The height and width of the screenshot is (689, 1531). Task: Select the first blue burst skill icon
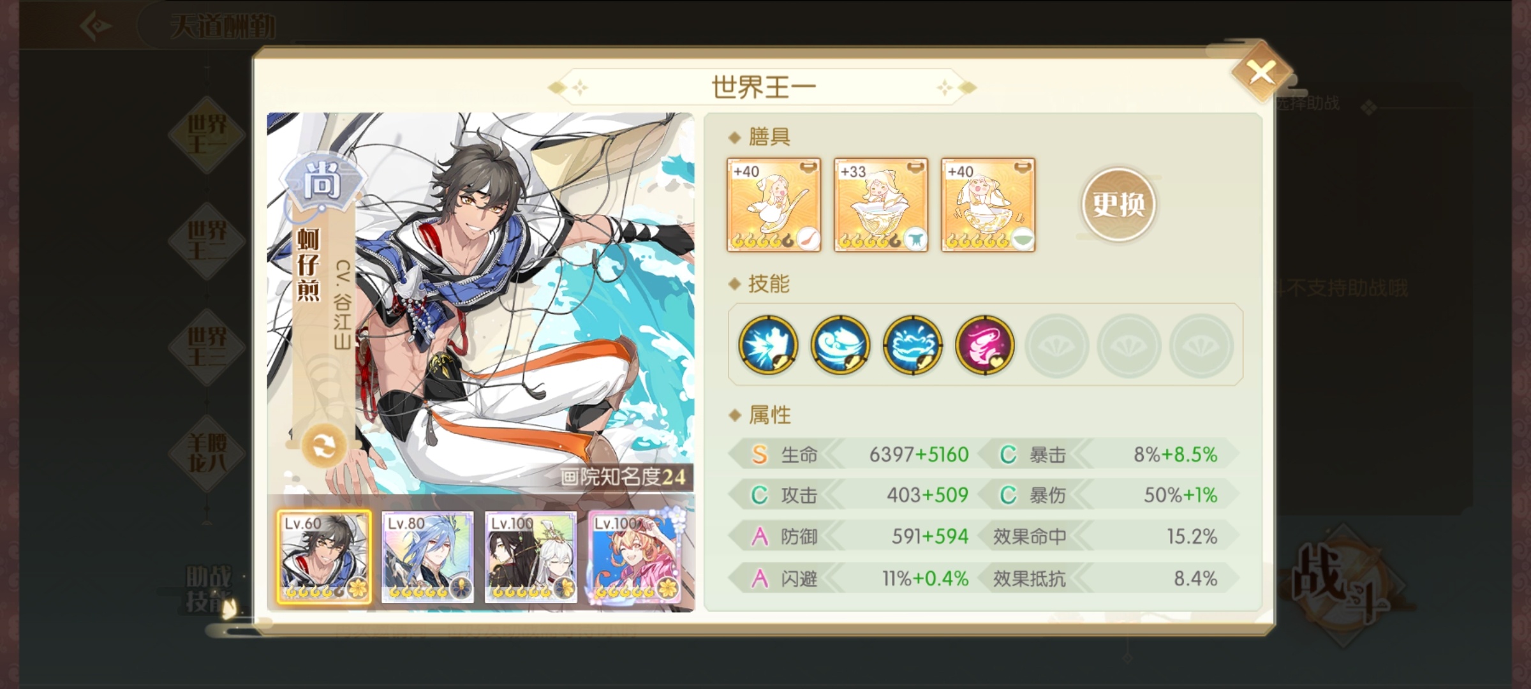click(x=768, y=345)
